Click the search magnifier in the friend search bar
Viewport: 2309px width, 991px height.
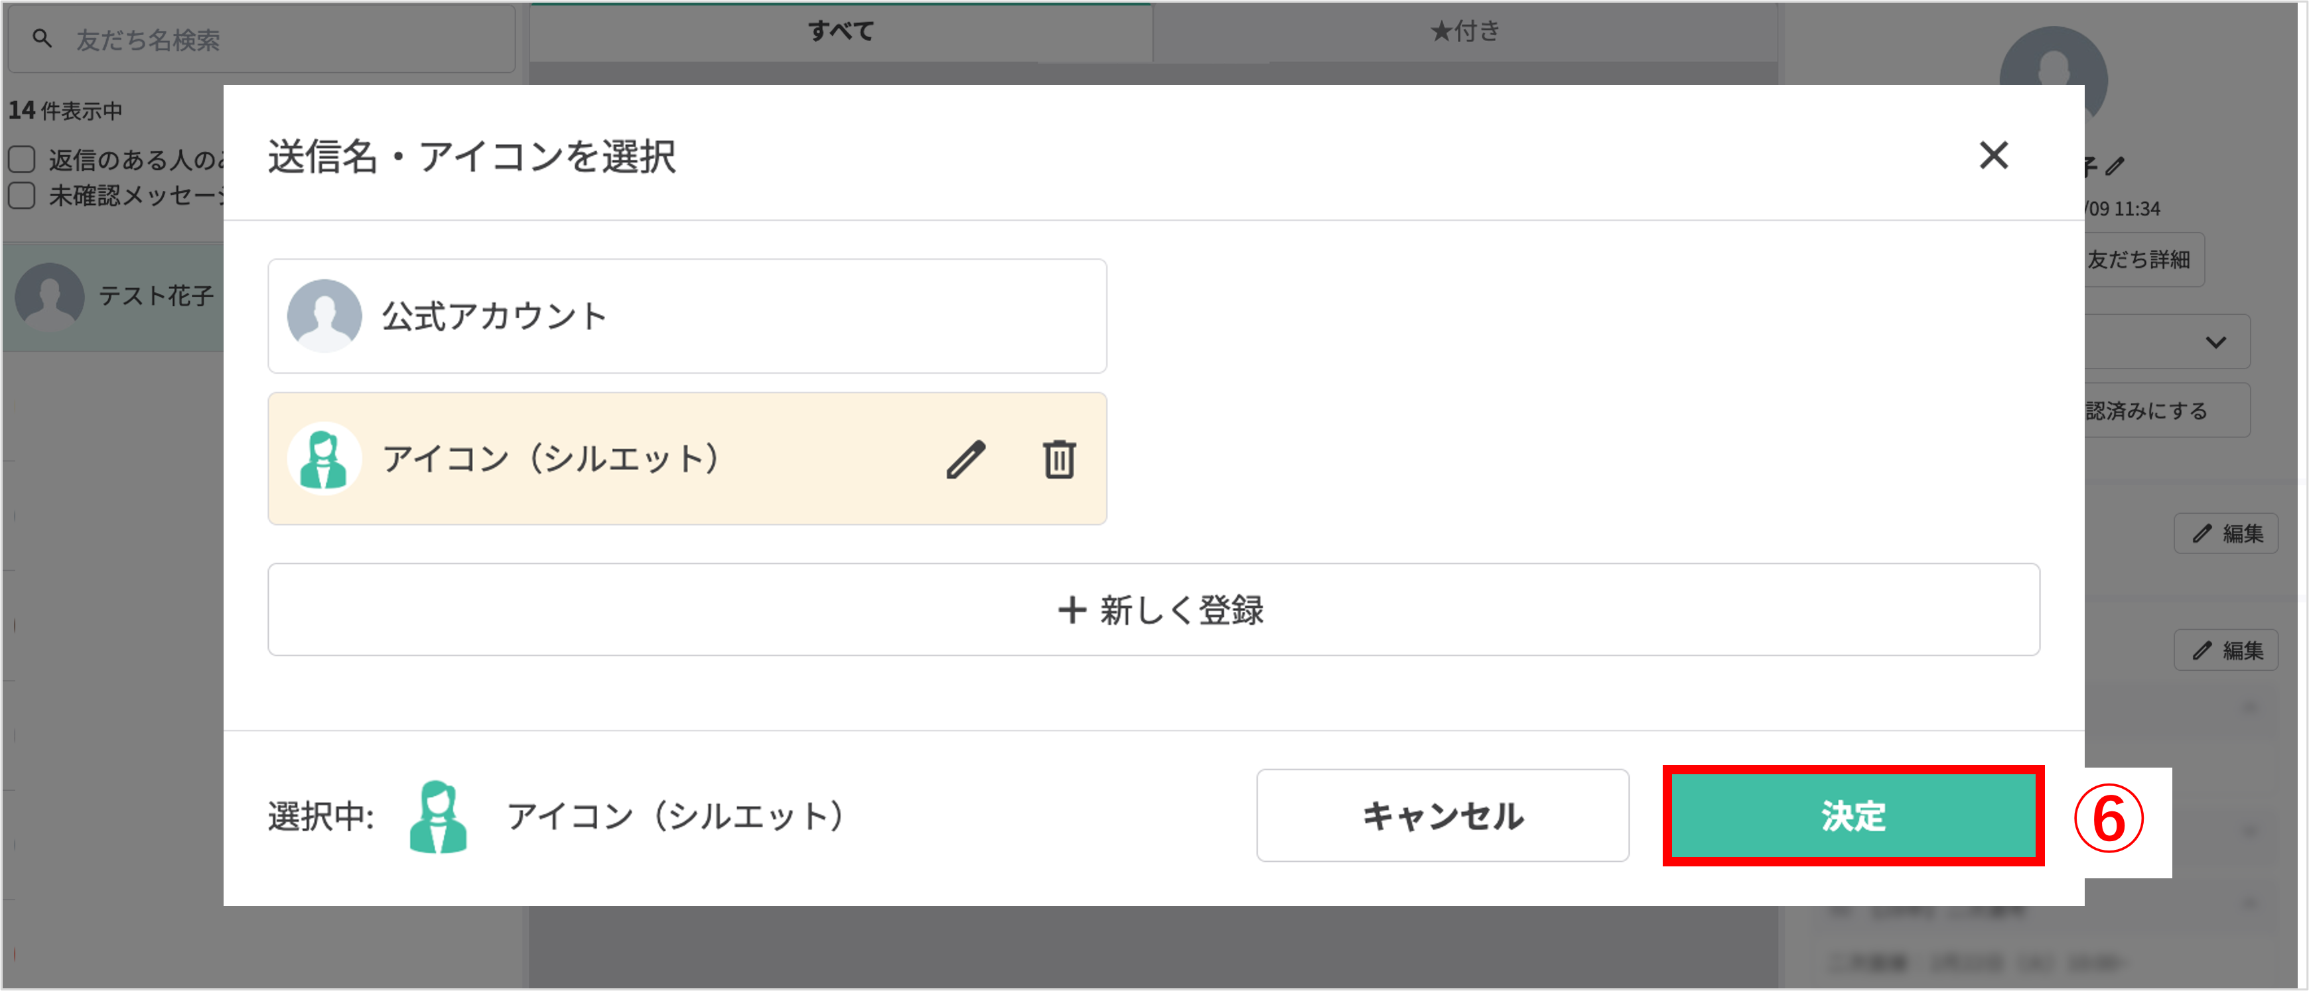tap(42, 38)
